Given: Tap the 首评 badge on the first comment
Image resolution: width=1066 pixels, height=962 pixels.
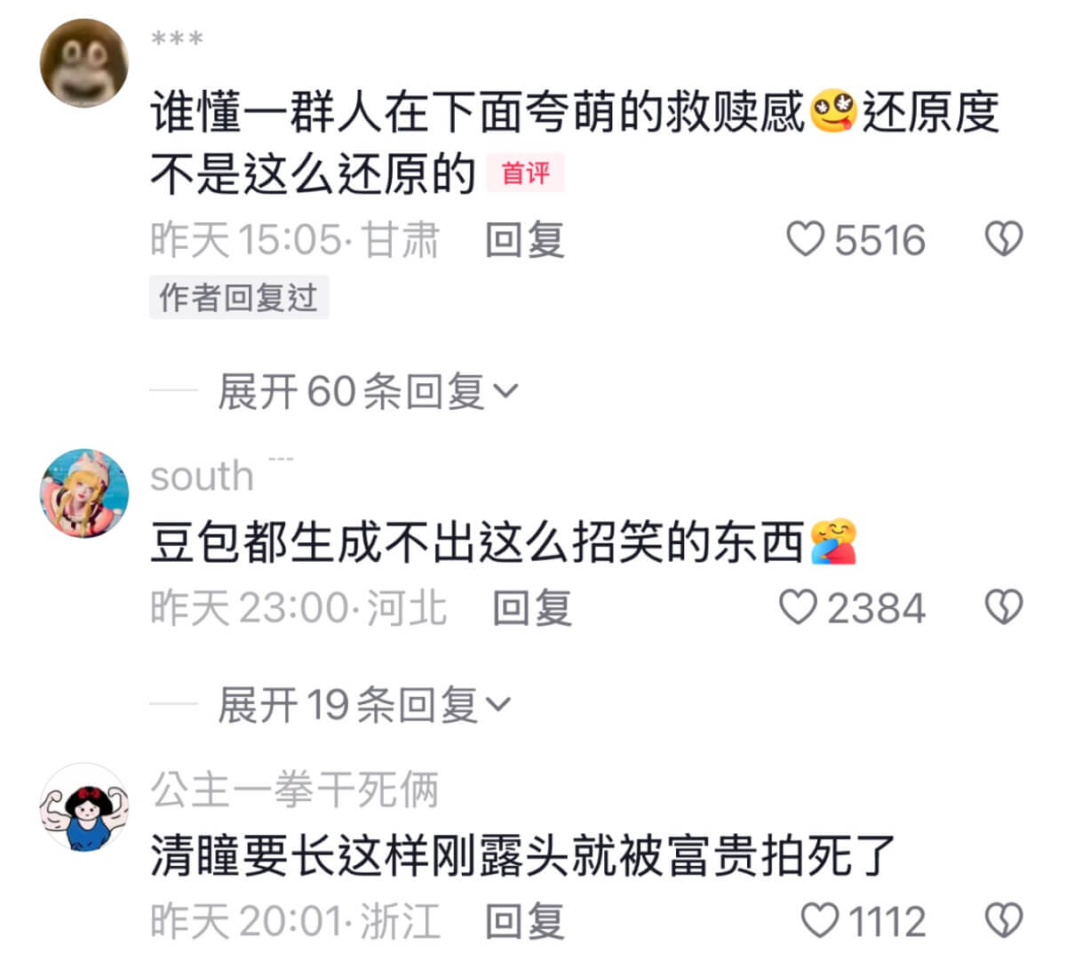Looking at the screenshot, I should click(x=525, y=173).
